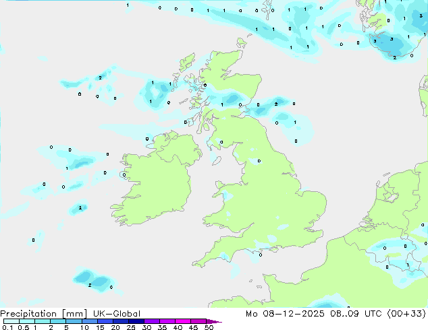Click the '3' rainfall value near Norway
The image size is (428, 330).
392,40
